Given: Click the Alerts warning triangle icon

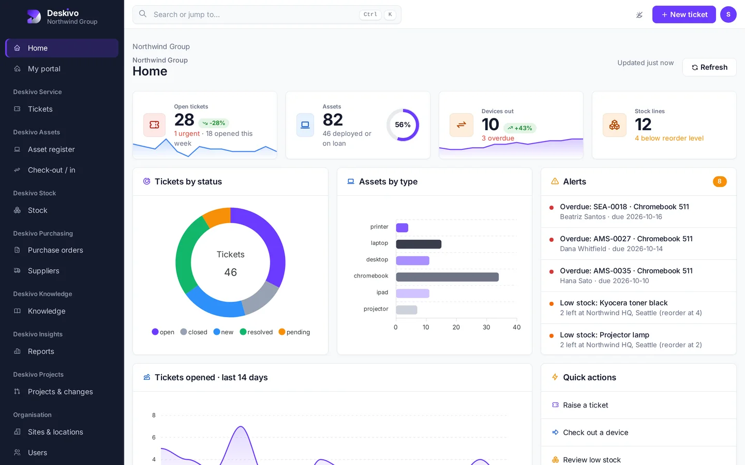Looking at the screenshot, I should pos(555,181).
